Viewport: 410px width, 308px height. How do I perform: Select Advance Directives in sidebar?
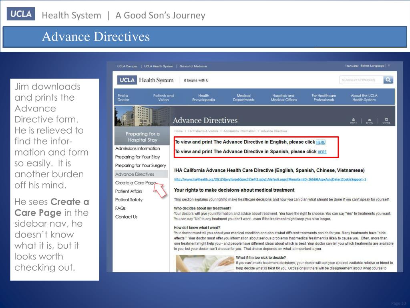tap(141, 174)
